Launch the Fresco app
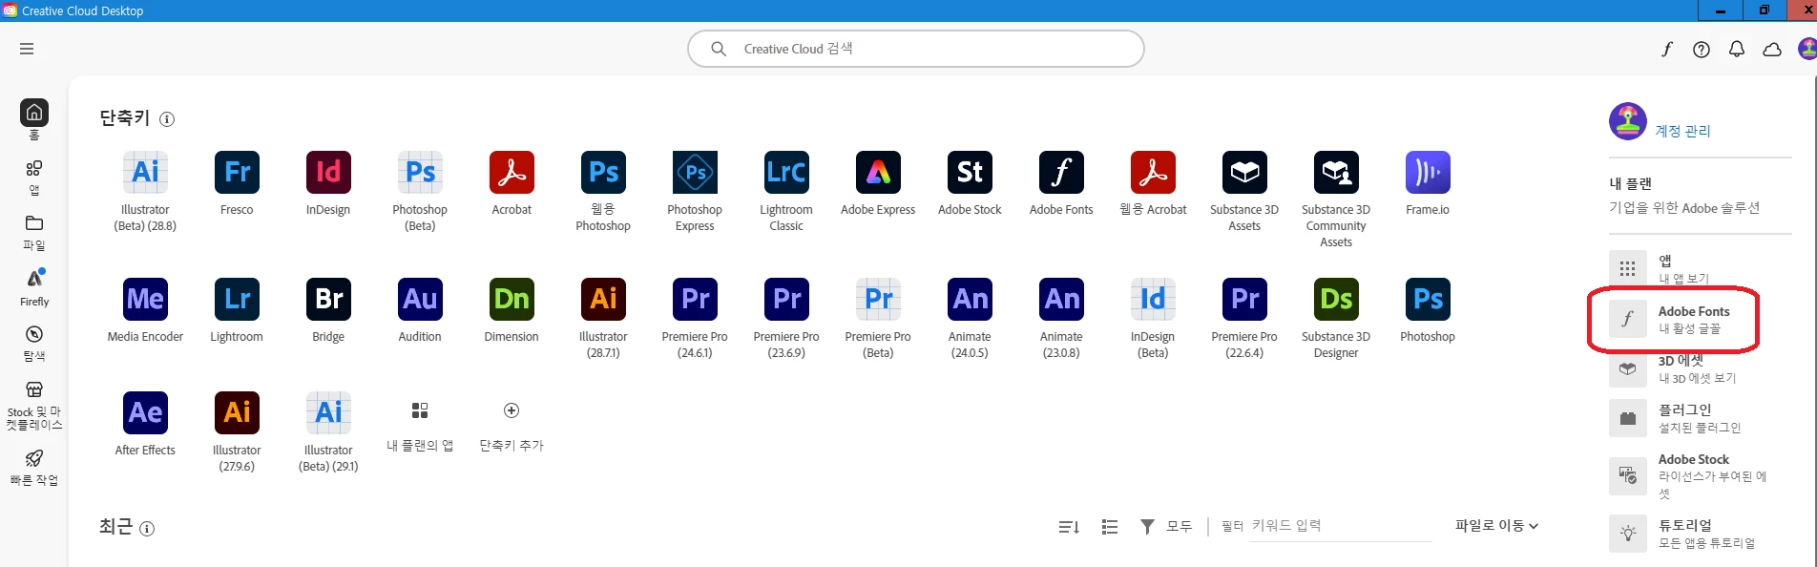1817x567 pixels. pos(237,172)
